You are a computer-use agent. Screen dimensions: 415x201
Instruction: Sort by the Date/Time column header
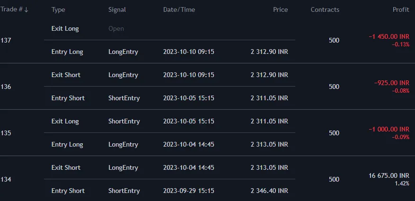coord(179,9)
